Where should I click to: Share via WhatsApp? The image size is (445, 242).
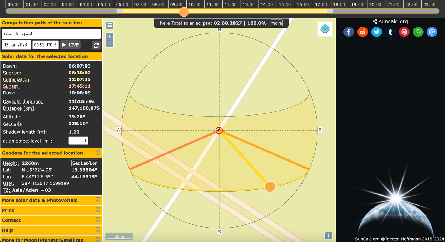point(418,32)
